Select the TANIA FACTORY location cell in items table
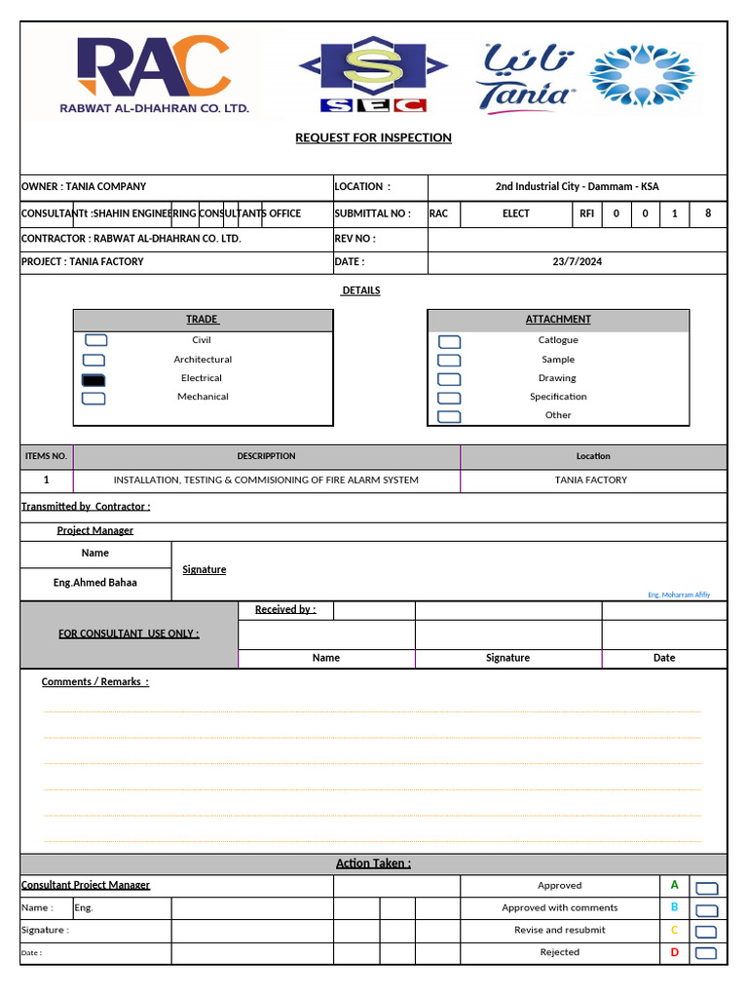The height and width of the screenshot is (998, 748). 593,480
